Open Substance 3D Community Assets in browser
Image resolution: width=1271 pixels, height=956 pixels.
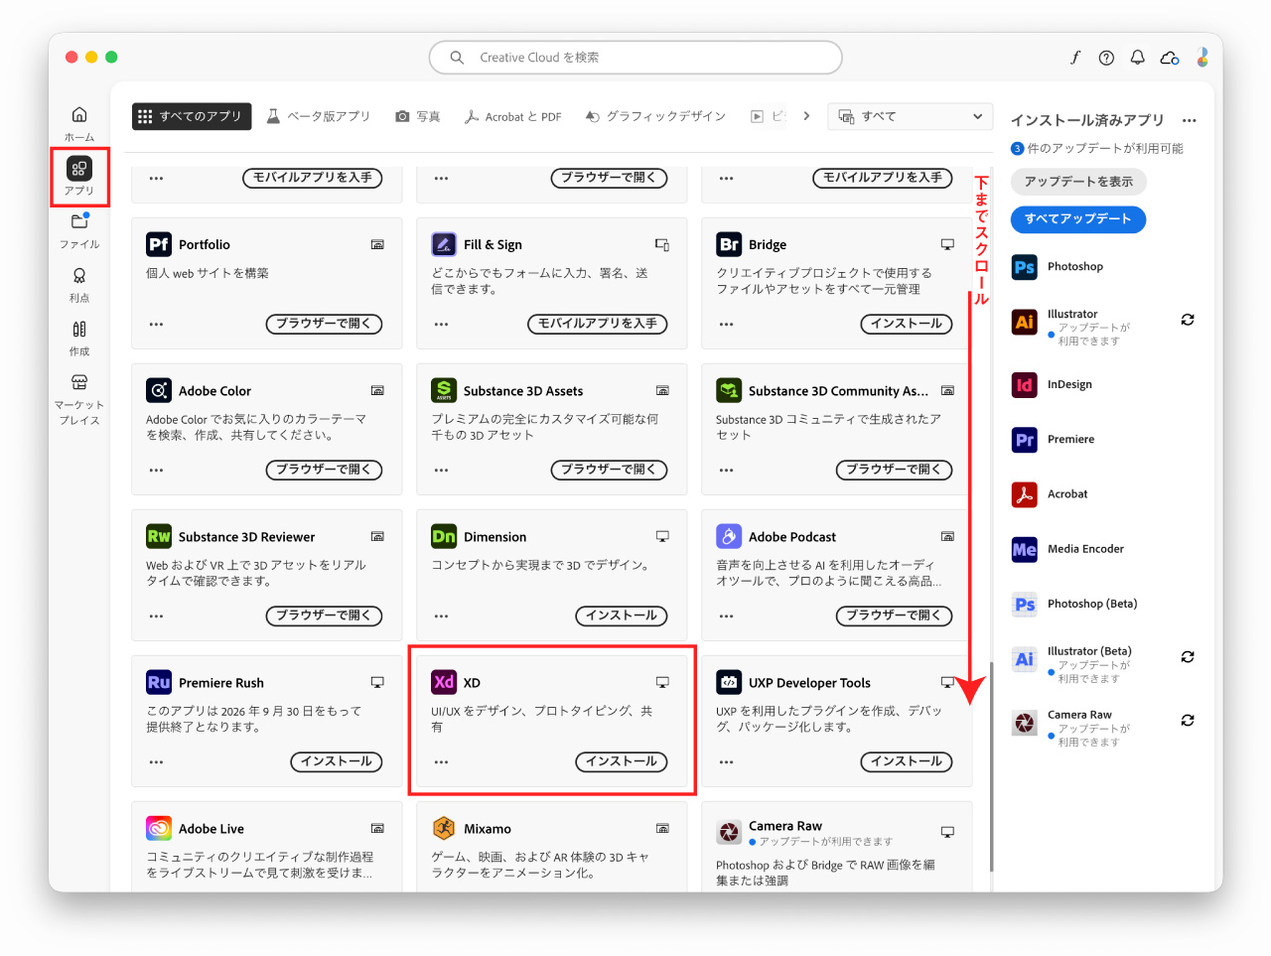[x=895, y=470]
